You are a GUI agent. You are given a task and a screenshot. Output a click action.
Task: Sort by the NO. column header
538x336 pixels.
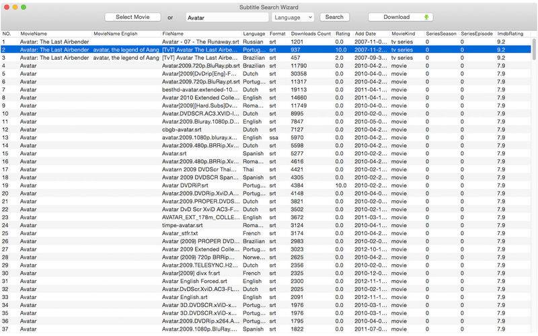pos(7,34)
